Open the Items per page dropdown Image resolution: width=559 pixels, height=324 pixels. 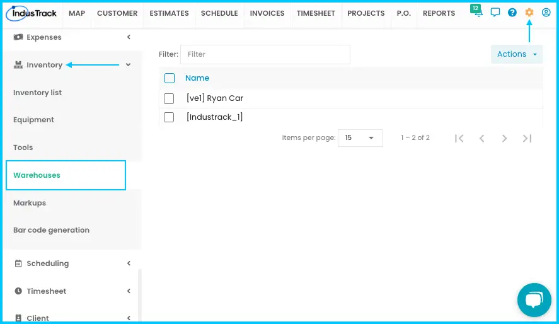point(360,138)
